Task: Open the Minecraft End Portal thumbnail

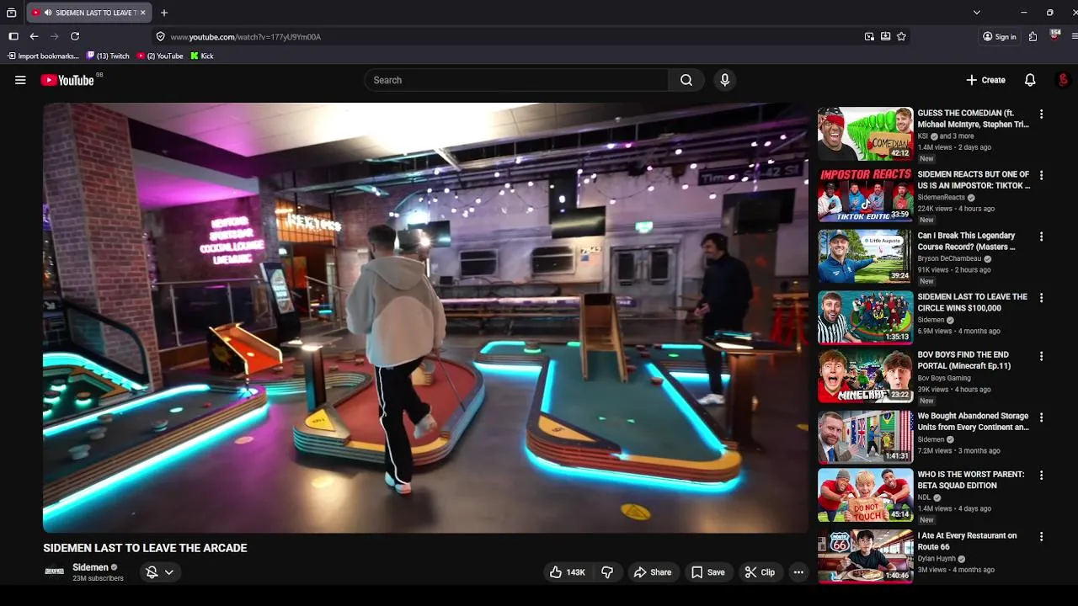Action: (x=865, y=376)
